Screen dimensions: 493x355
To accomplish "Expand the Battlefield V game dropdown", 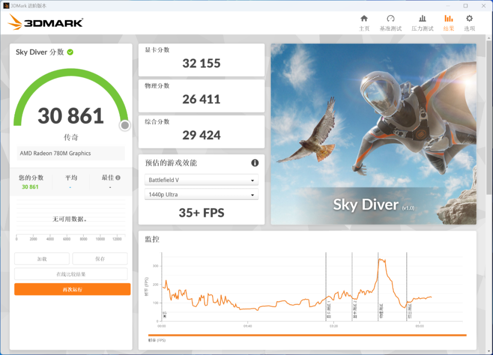I will point(201,180).
